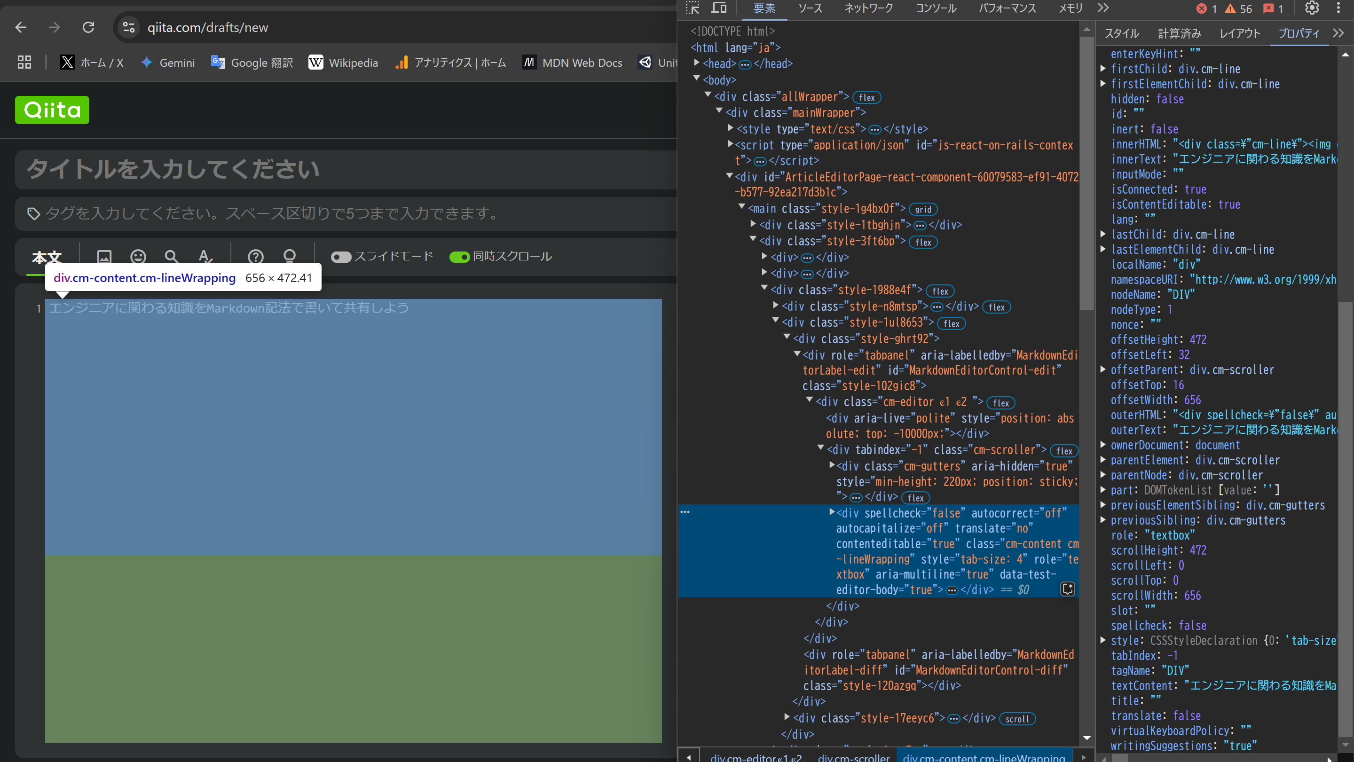Click the lightbulb hint icon
This screenshot has width=1354, height=762.
(289, 257)
